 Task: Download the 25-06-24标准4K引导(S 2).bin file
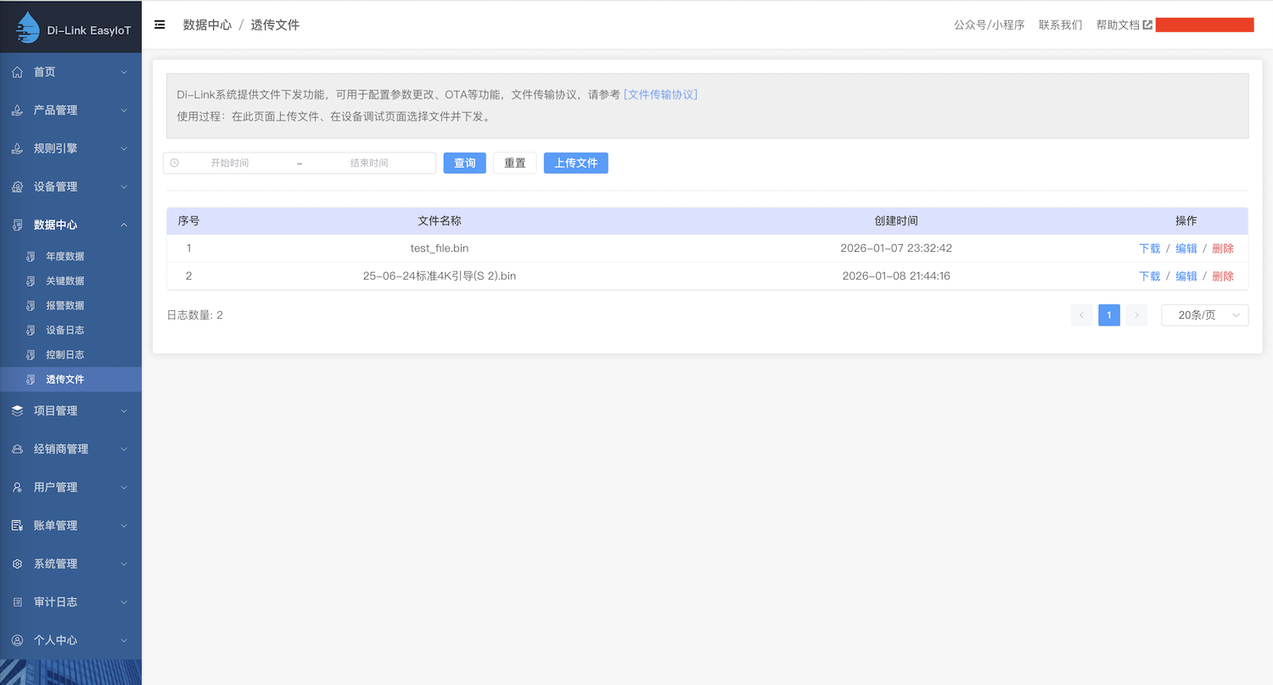point(1149,276)
